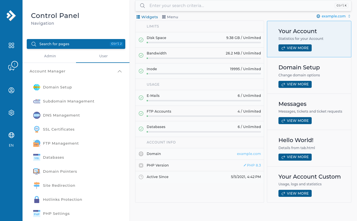Click VIEW MORE under Domain Setup
The image size is (357, 221).
[x=295, y=84]
